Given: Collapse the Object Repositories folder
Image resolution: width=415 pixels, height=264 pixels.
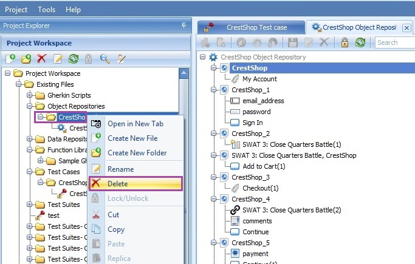Looking at the screenshot, I should click(29, 106).
